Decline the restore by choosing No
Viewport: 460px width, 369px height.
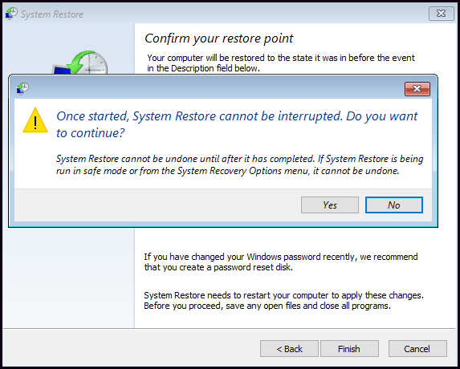pyautogui.click(x=393, y=205)
